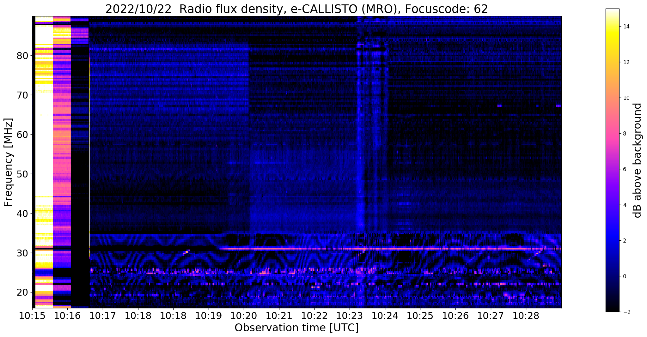Click the 10:24 time tick label
647x337 pixels.
(x=385, y=316)
